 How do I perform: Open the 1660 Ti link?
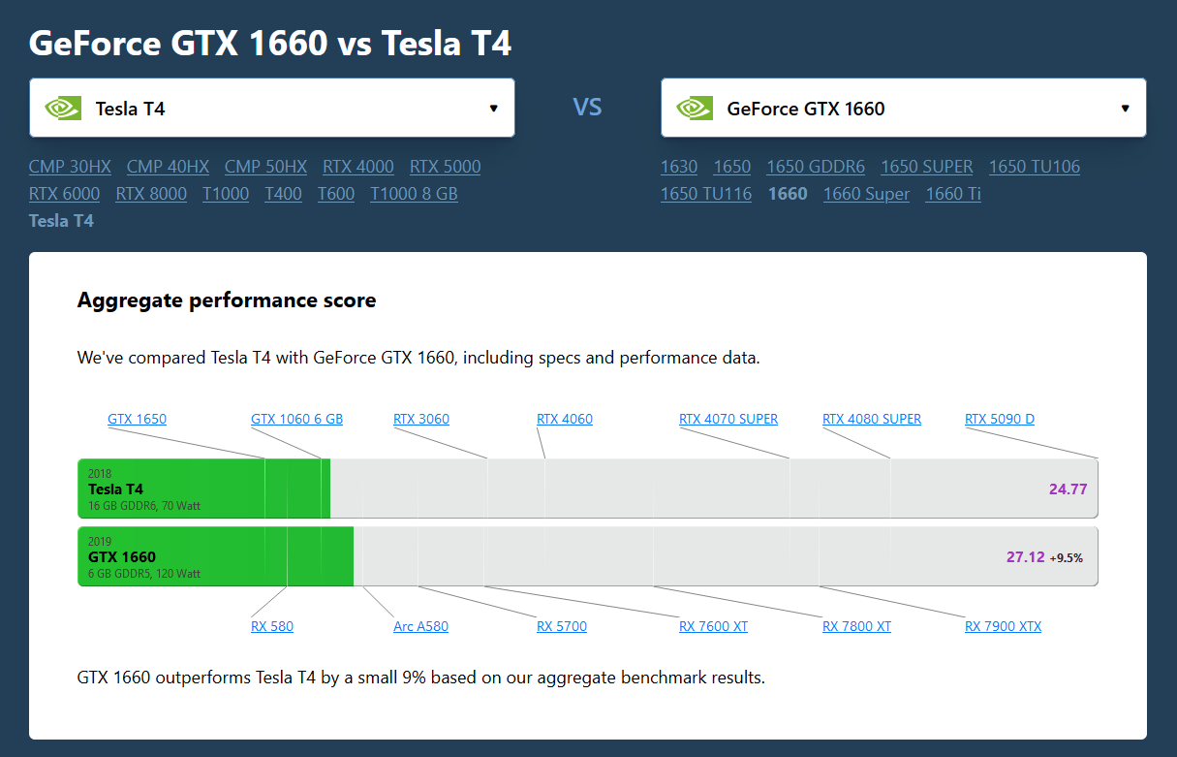pyautogui.click(x=953, y=194)
